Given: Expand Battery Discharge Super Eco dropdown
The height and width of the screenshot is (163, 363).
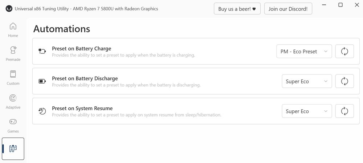Looking at the screenshot, I should point(307,81).
